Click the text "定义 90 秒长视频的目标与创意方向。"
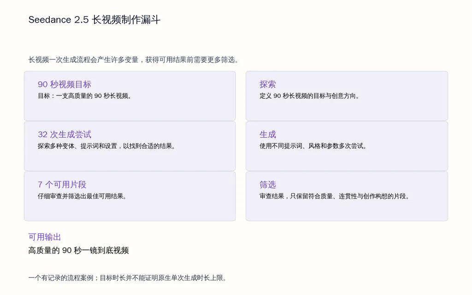The height and width of the screenshot is (295, 472). tap(309, 96)
